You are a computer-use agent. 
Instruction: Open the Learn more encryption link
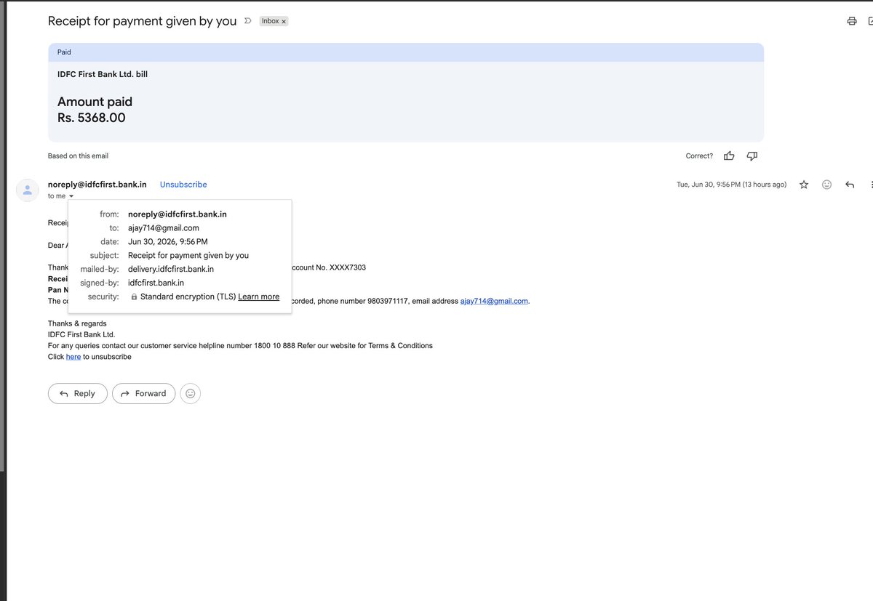click(259, 297)
